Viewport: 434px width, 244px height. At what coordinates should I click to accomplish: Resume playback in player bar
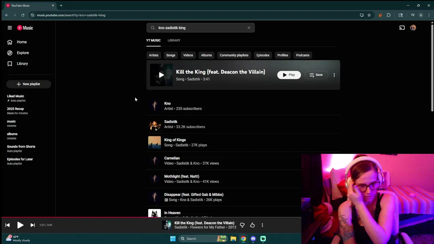pos(20,225)
